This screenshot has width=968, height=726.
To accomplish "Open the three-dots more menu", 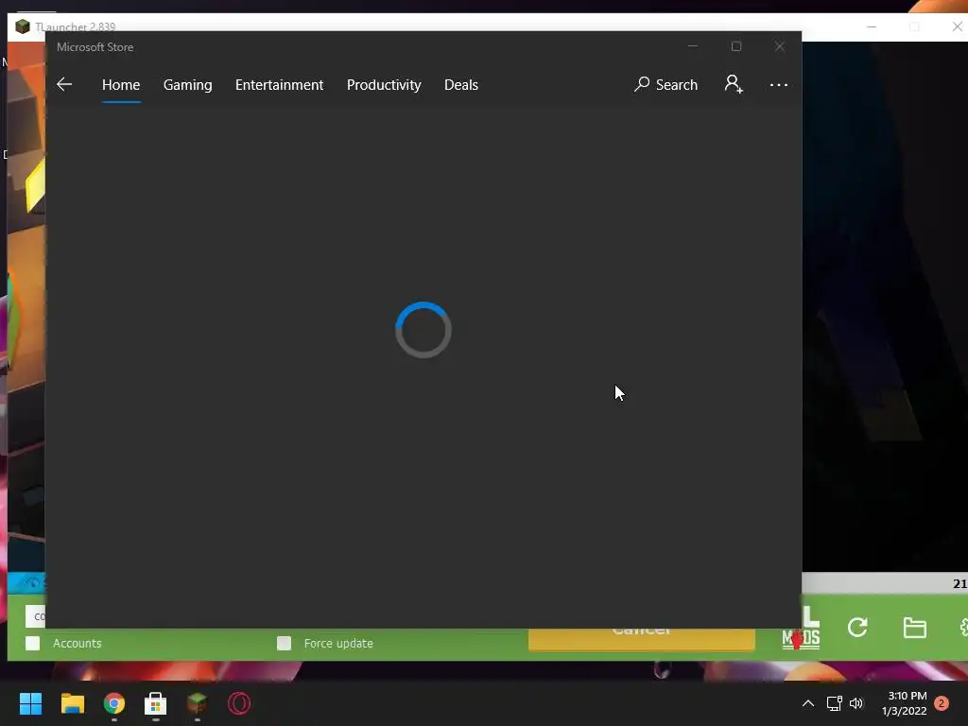I will [x=779, y=84].
